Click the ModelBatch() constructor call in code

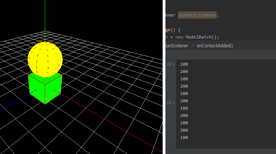pos(201,37)
